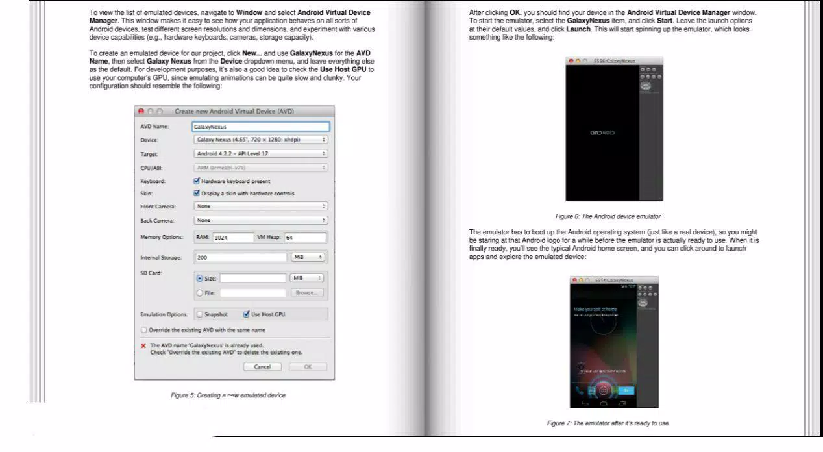Click the Android back navigation icon in emulator

585,403
